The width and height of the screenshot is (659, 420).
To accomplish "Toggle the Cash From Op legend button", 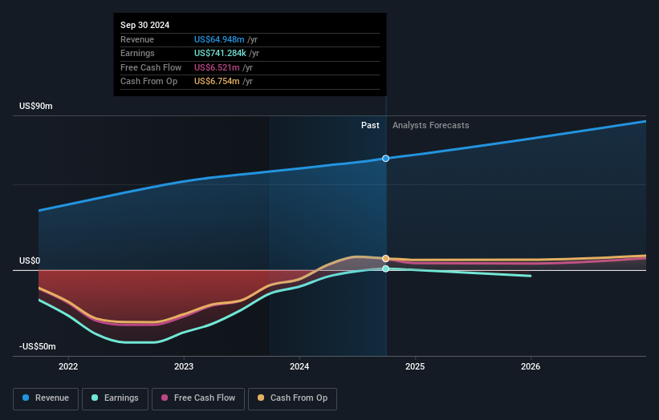I will (292, 398).
